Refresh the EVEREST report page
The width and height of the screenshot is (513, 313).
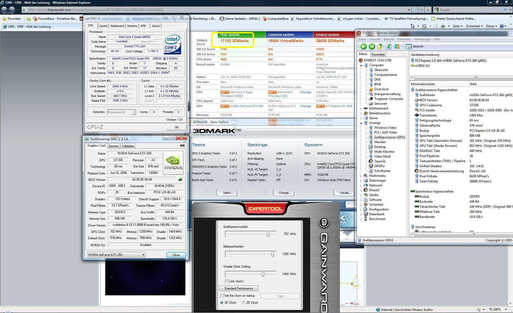(x=388, y=46)
